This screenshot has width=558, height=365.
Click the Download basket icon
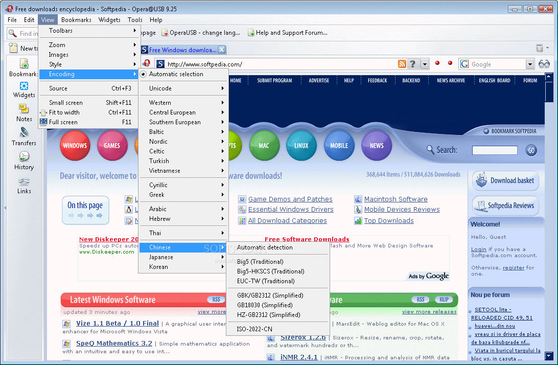click(481, 180)
